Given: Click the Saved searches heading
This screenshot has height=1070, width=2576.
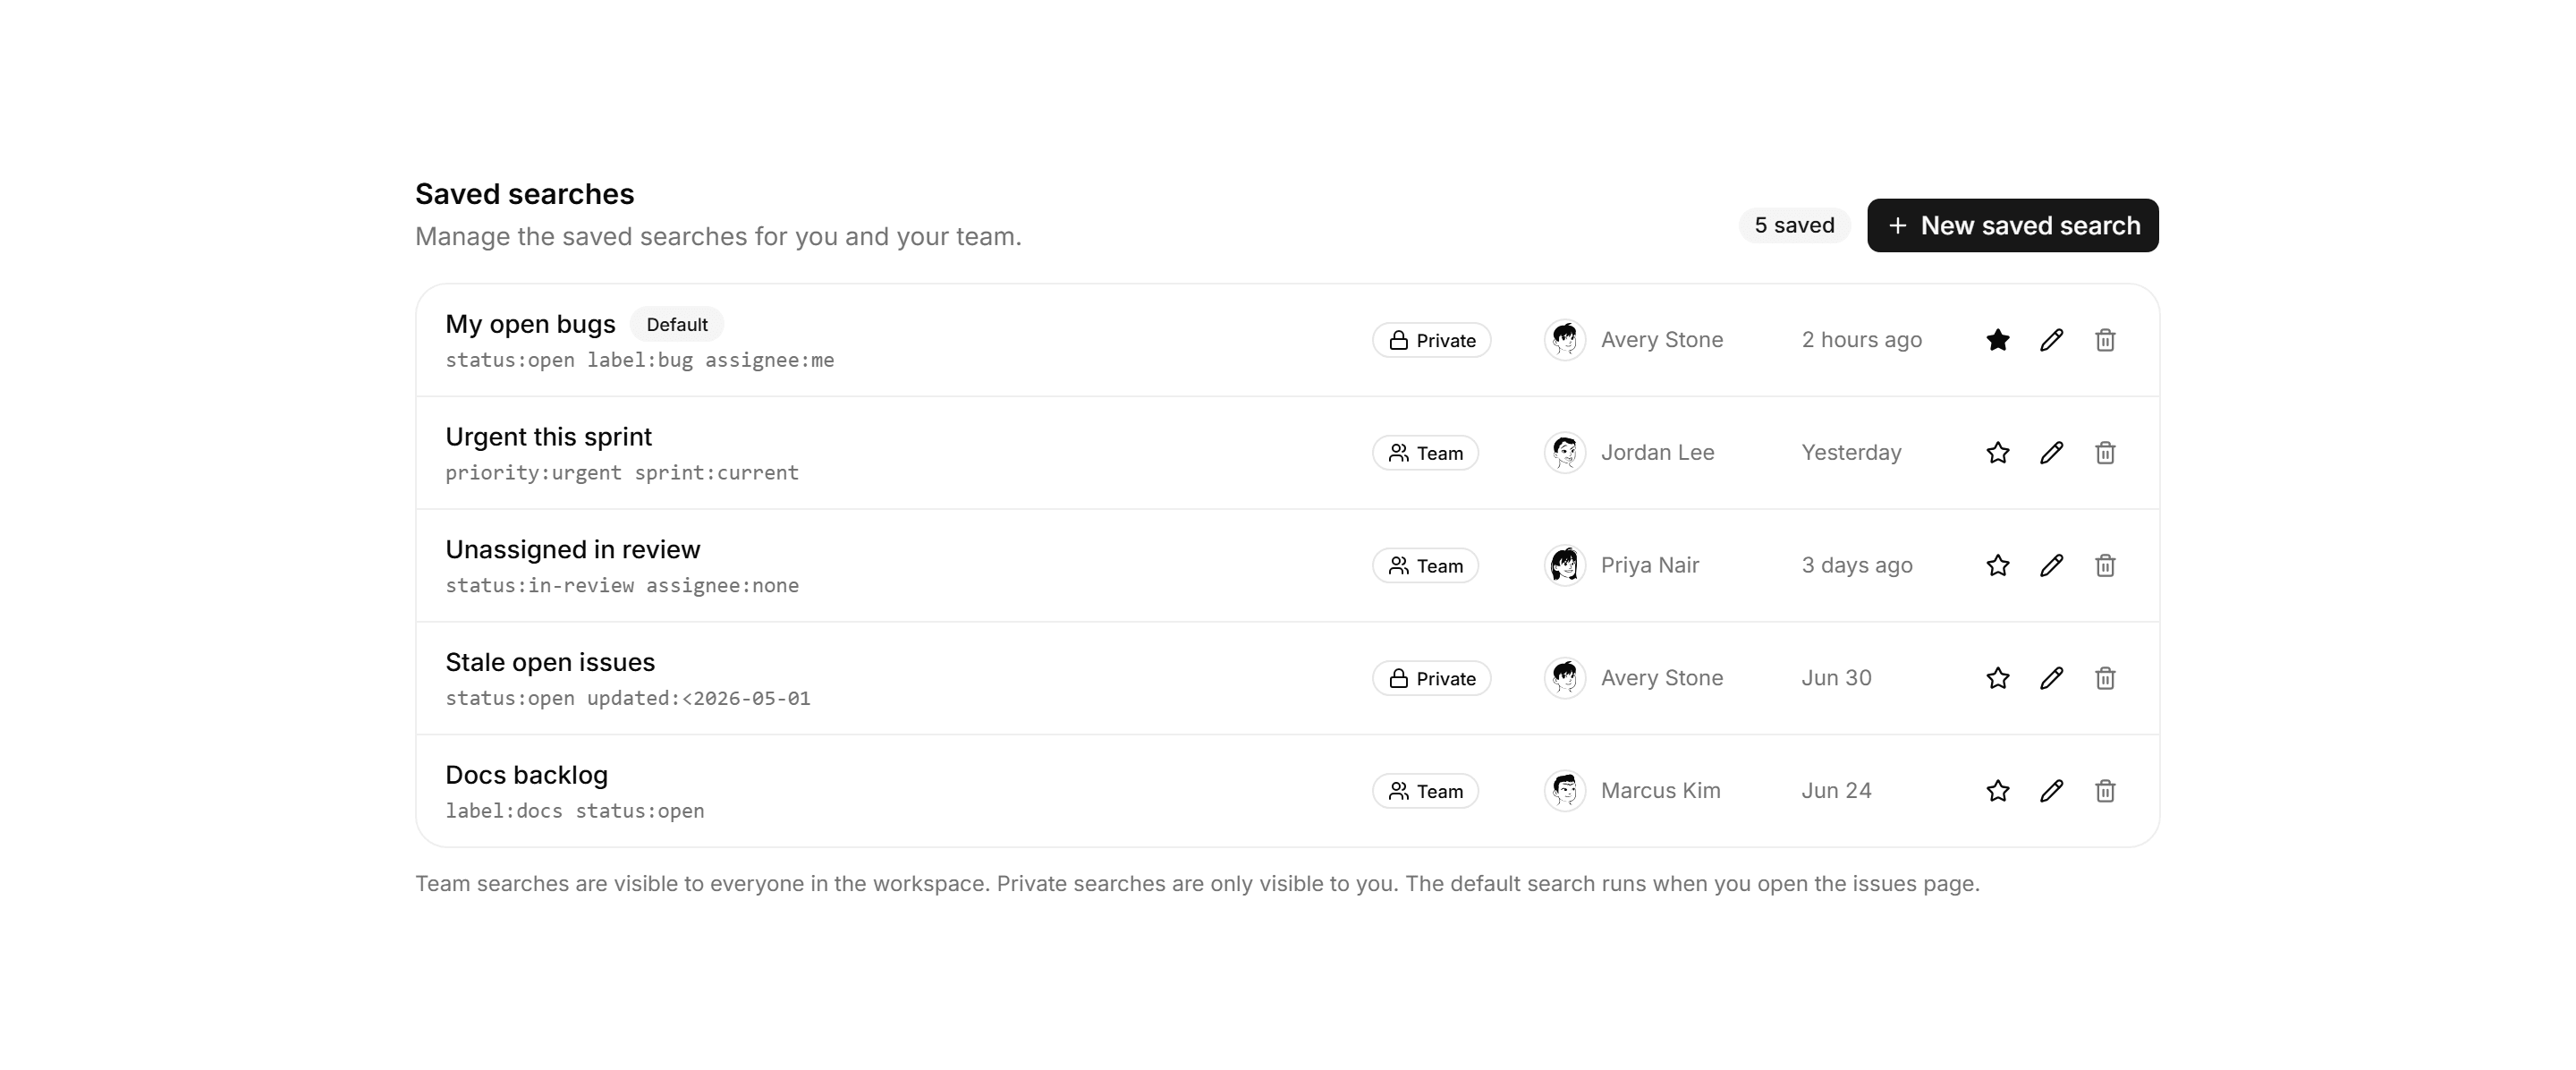Looking at the screenshot, I should (524, 194).
